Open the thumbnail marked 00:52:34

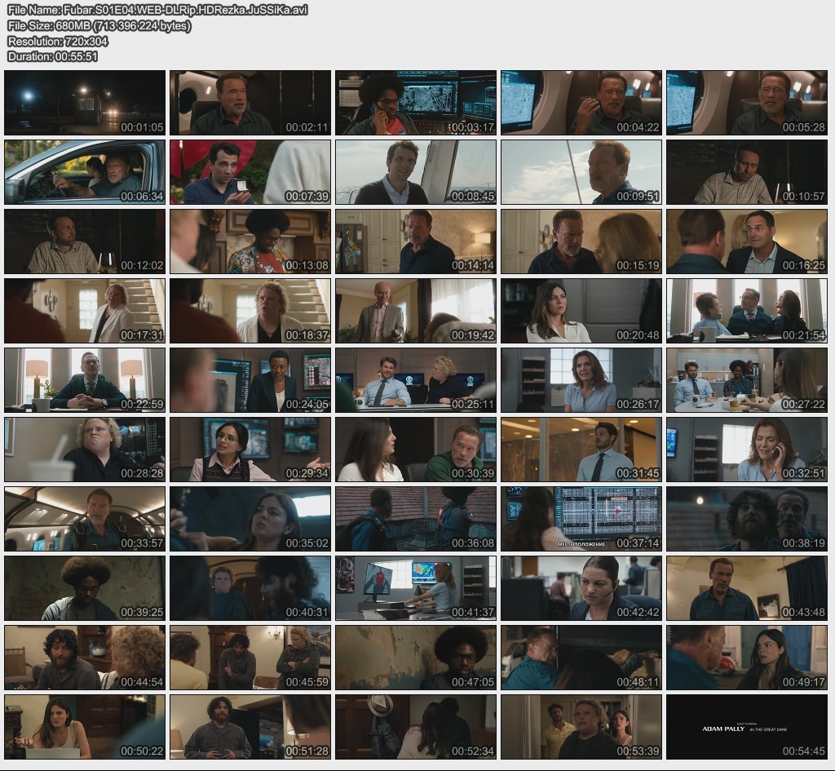(416, 727)
